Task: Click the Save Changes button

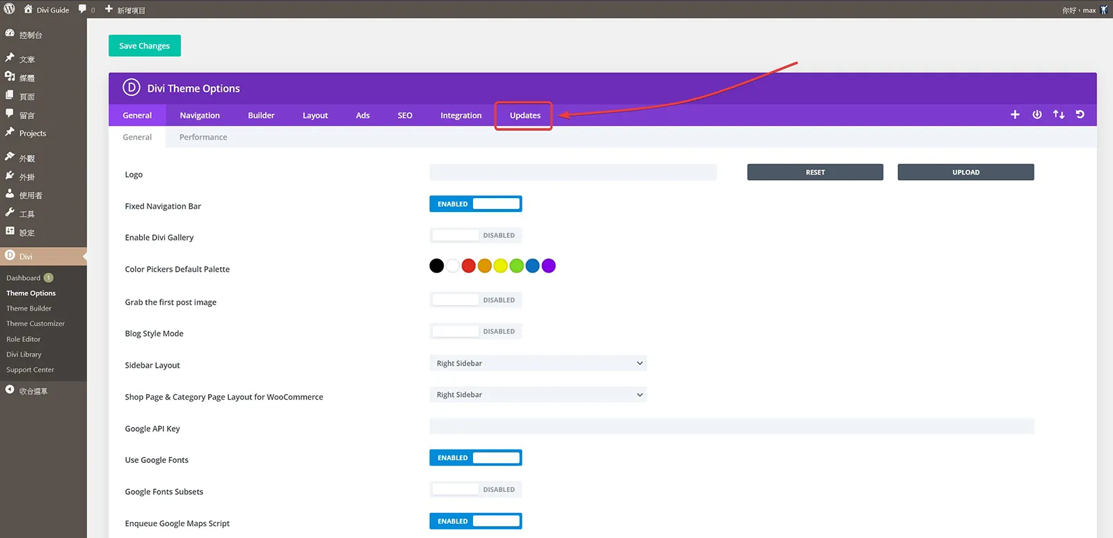Action: point(145,46)
